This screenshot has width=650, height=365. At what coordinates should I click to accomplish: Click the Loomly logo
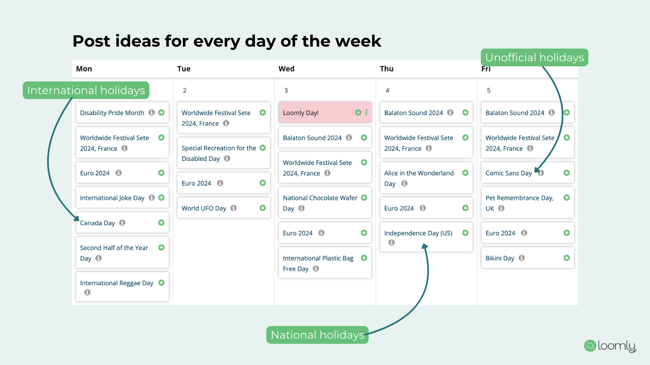[x=609, y=346]
